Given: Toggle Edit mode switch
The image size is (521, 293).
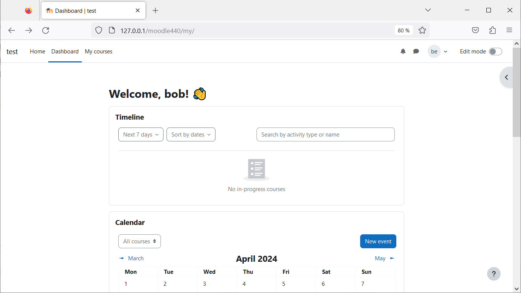Looking at the screenshot, I should [495, 52].
